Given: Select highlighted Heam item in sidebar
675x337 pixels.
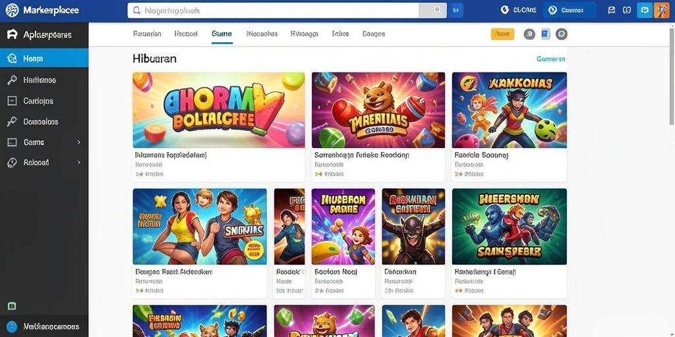Looking at the screenshot, I should click(x=44, y=59).
